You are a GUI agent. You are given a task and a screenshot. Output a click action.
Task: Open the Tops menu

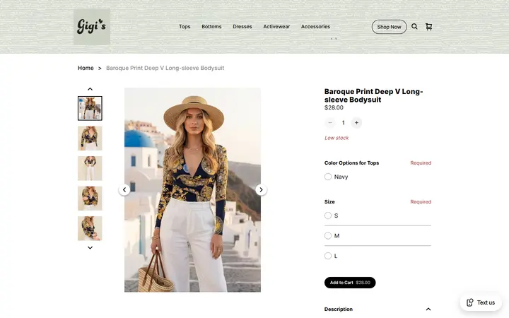[x=185, y=27]
